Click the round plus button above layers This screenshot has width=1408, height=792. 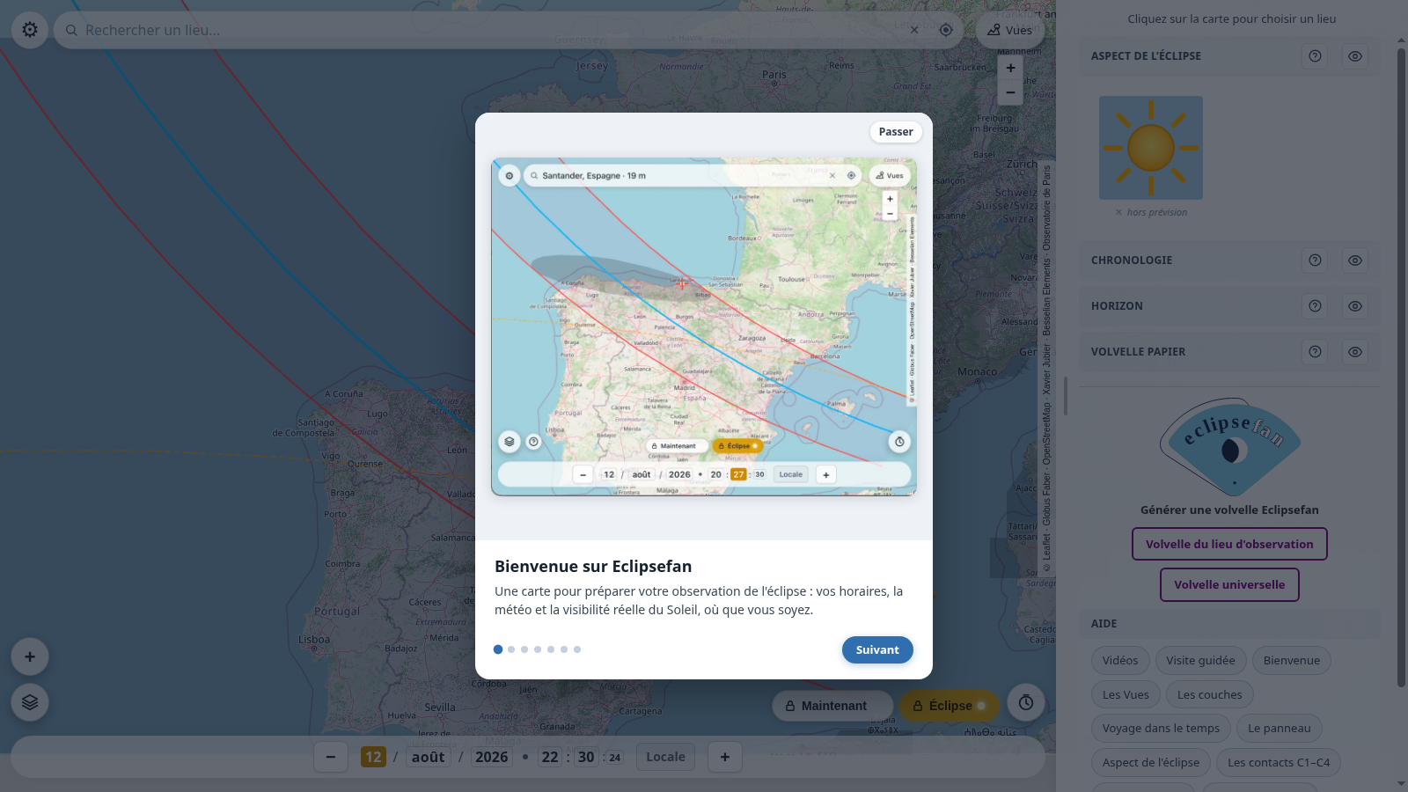tap(30, 656)
